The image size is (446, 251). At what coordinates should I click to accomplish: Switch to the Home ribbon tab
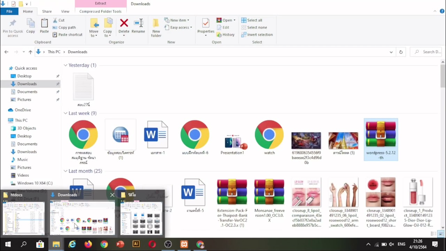click(28, 12)
